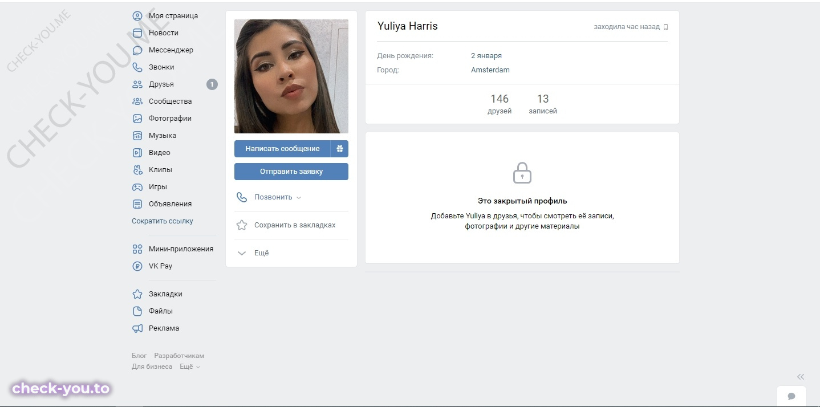Click the friends notification badge showing 1
The width and height of the screenshot is (820, 407).
pyautogui.click(x=212, y=84)
